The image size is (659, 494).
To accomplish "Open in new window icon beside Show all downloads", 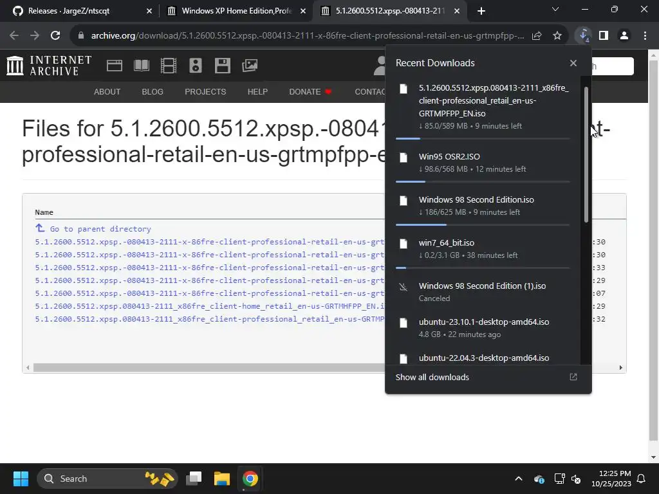I will 573,377.
